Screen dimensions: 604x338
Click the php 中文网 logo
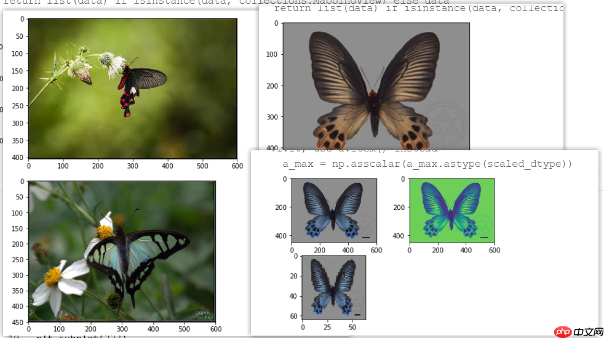(579, 331)
